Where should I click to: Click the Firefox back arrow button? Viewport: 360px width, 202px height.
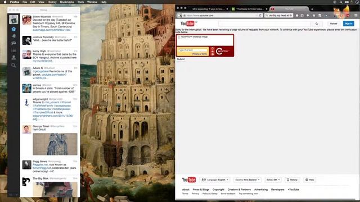click(179, 15)
